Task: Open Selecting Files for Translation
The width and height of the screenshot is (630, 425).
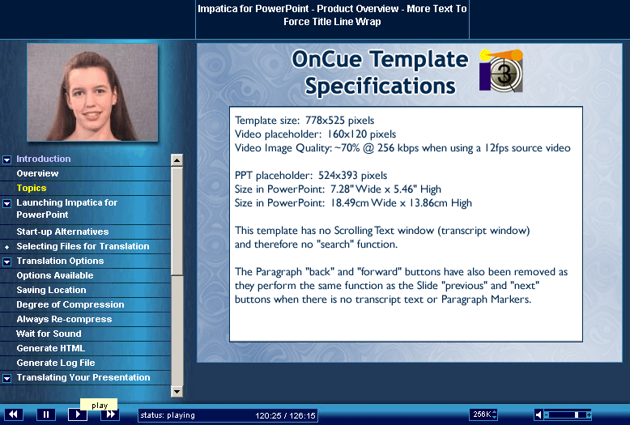Action: click(x=83, y=246)
